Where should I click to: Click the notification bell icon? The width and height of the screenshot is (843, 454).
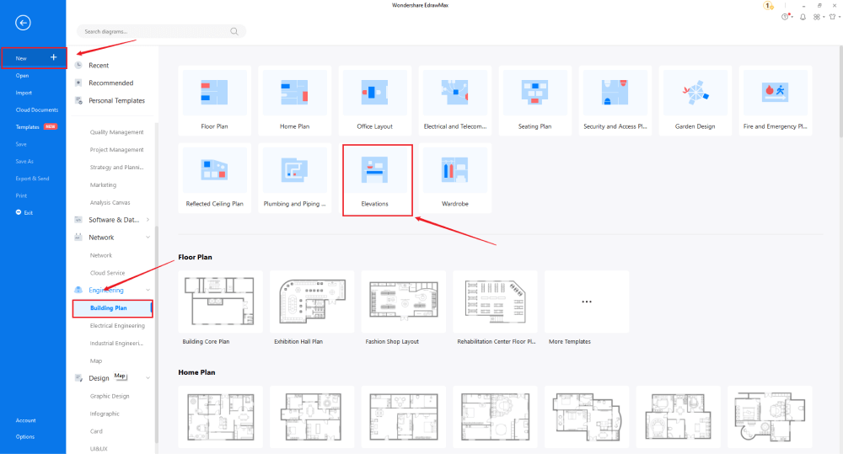click(803, 17)
